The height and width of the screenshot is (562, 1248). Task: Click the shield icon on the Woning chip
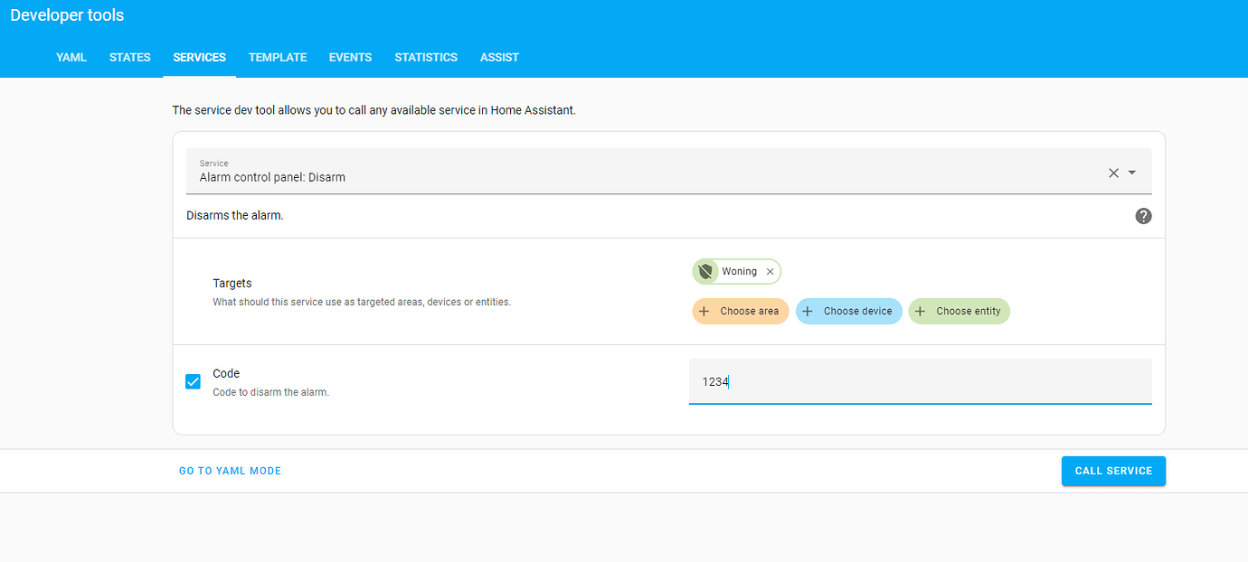tap(705, 271)
